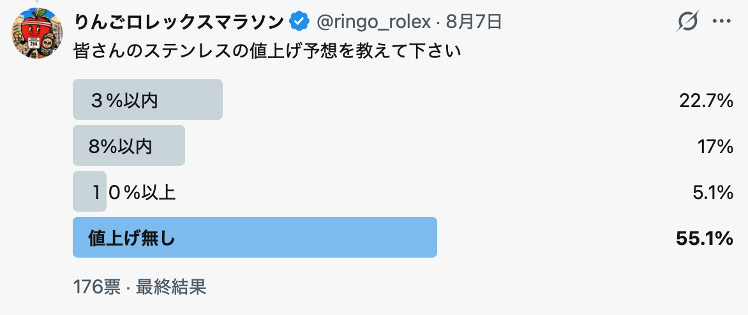The image size is (748, 315).
Task: Click the bold 55.1% result value
Action: [705, 238]
